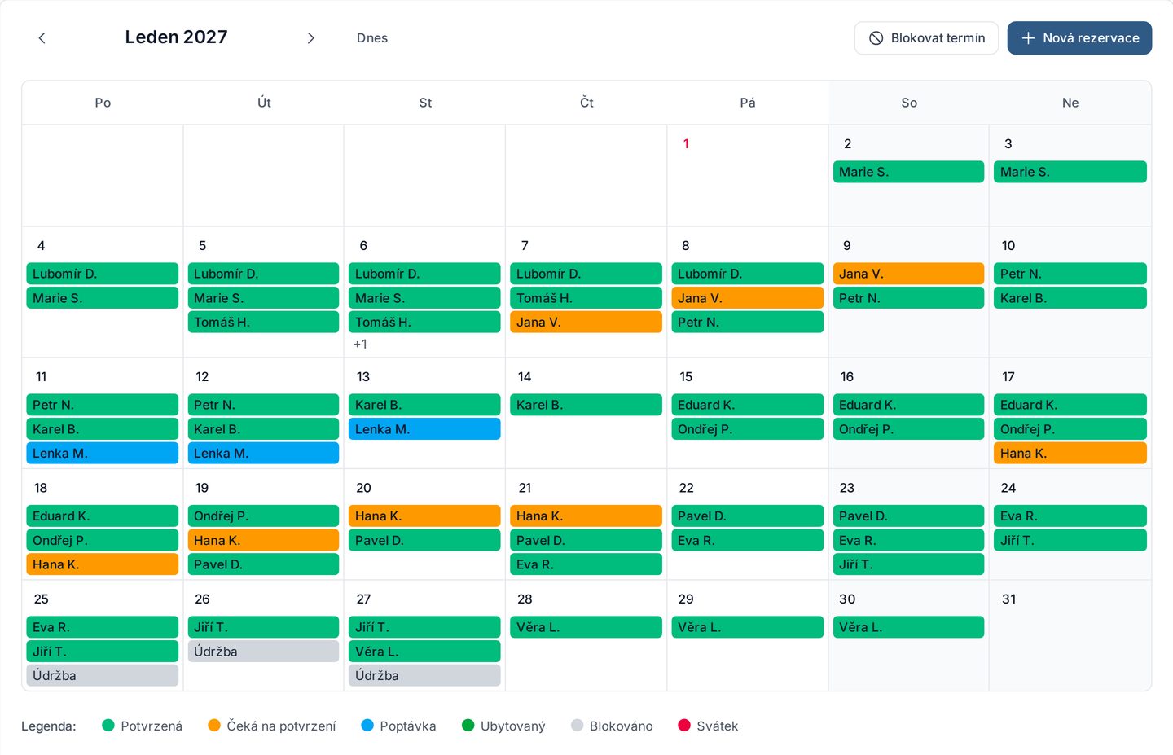Open pending Jana V. booking on January 9
The image size is (1173, 755).
pyautogui.click(x=908, y=274)
